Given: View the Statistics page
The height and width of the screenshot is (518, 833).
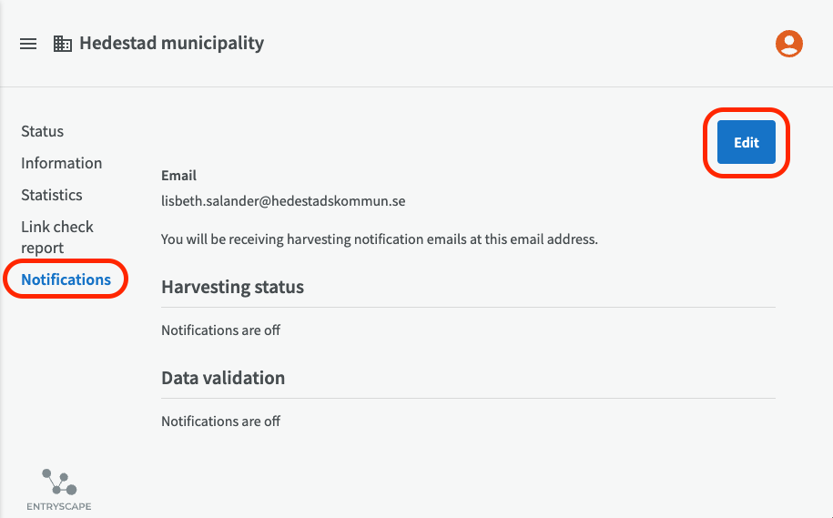Looking at the screenshot, I should 52,195.
